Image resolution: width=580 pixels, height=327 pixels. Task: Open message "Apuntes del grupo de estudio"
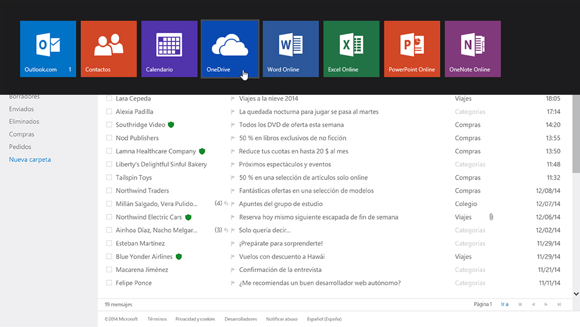281,204
